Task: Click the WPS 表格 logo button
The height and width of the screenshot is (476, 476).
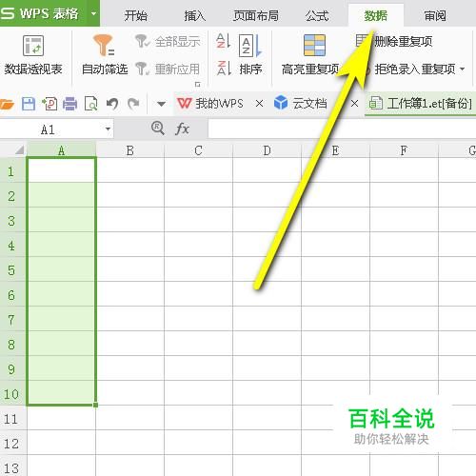Action: point(40,13)
